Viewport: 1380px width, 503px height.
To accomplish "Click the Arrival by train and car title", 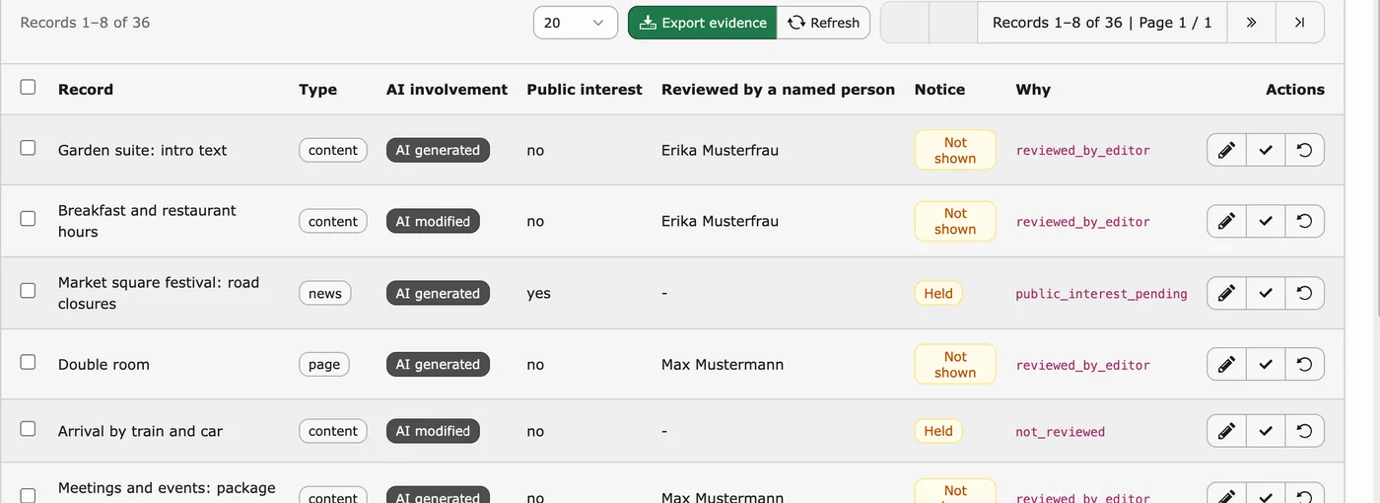I will pos(140,431).
